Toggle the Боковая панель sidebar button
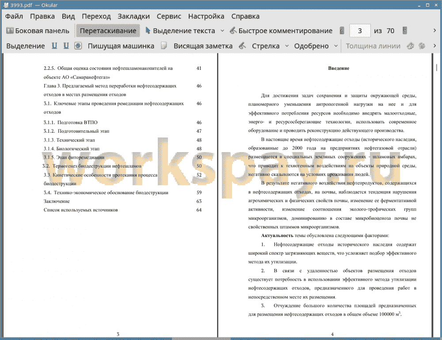Viewport: 442px width, 340px height. (x=38, y=31)
